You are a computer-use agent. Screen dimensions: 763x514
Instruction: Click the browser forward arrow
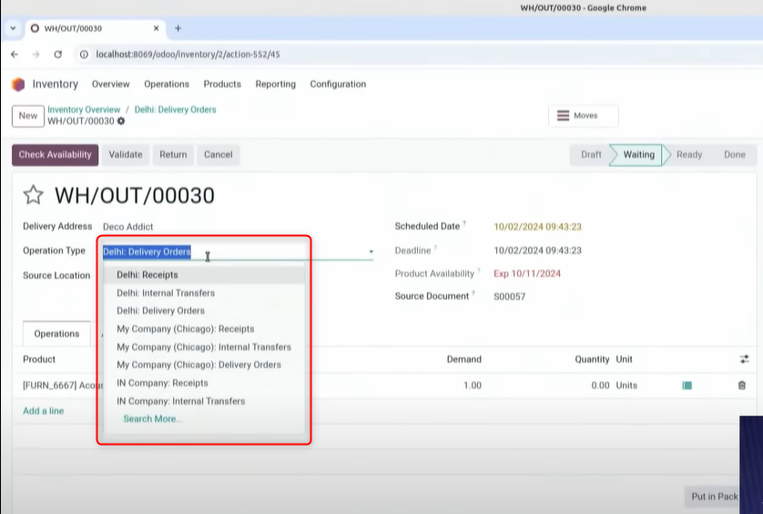[x=36, y=54]
